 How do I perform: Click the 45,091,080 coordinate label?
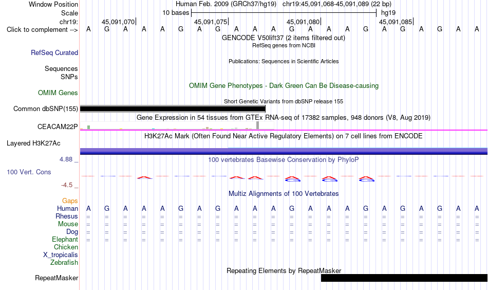303,22
